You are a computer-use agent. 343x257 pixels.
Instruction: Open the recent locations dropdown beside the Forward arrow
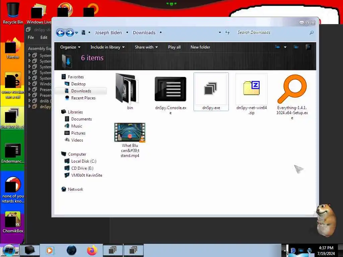[76, 33]
